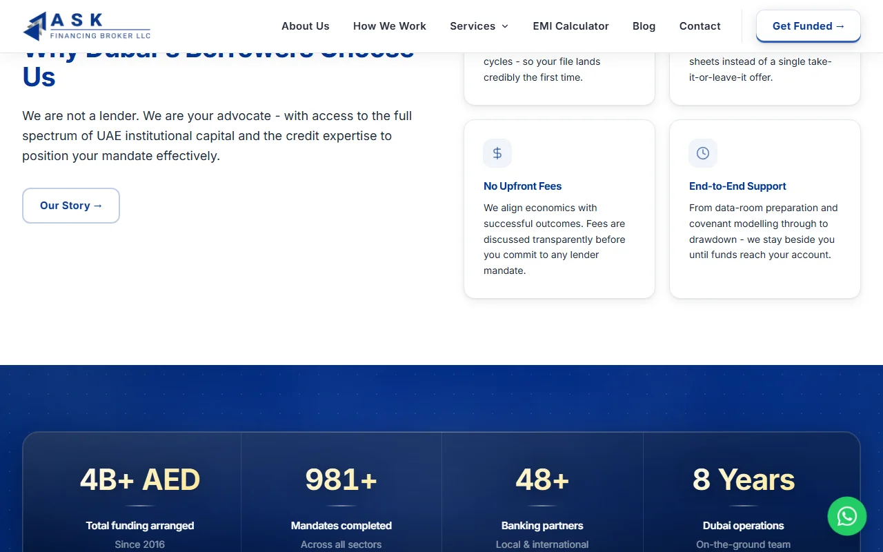
Task: Open the EMI Calculator page
Action: [571, 26]
